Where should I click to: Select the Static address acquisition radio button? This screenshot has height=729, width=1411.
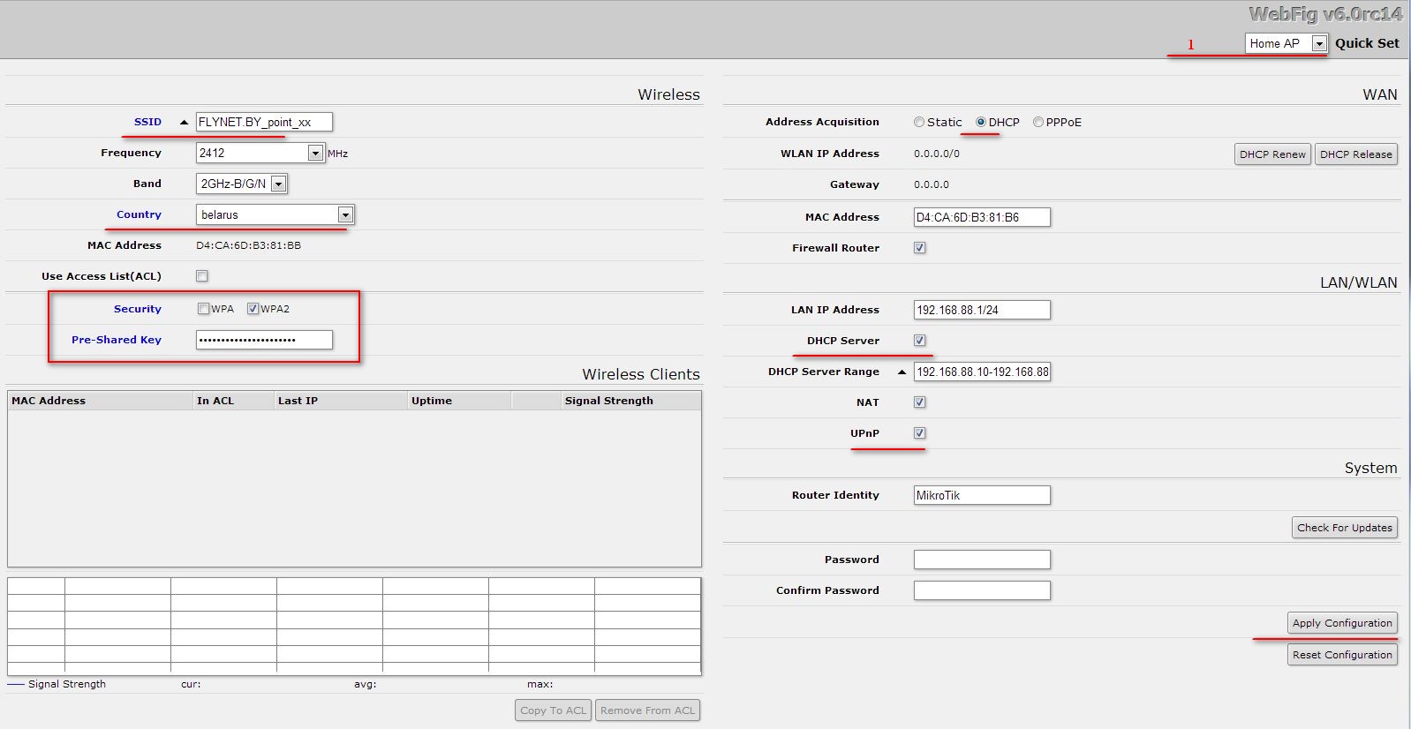point(919,123)
